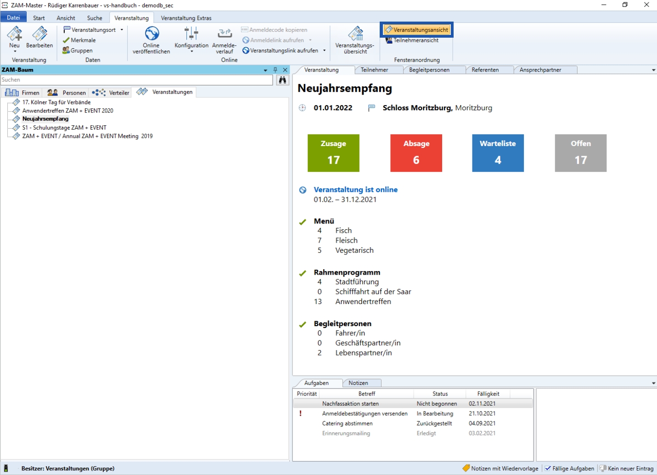This screenshot has width=657, height=475.
Task: Select the Verteiler tree tab
Action: click(111, 92)
